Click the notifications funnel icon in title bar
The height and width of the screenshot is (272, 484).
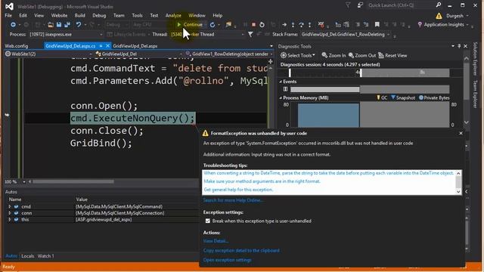pos(348,5)
